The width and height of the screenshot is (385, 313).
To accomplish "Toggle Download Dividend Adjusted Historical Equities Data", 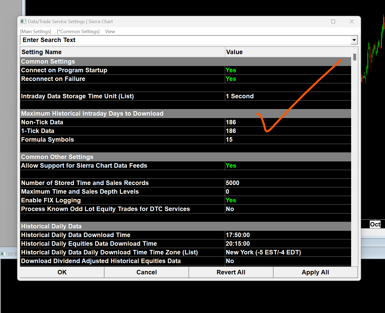I will pos(288,261).
